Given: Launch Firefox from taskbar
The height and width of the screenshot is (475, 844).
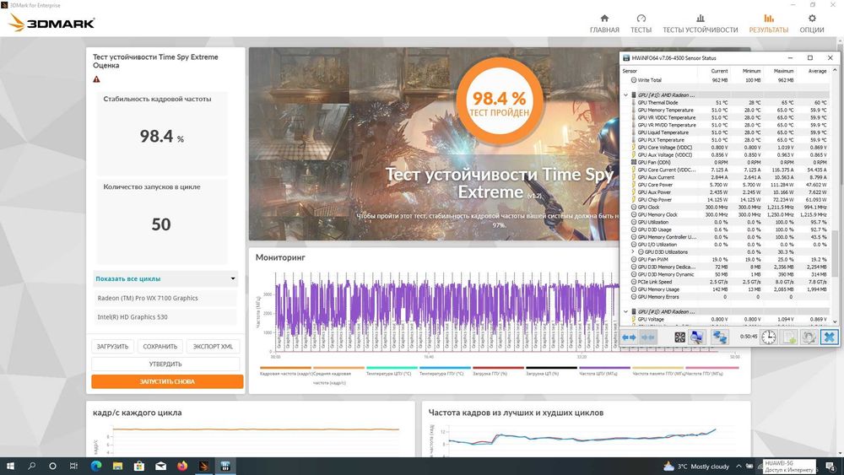Looking at the screenshot, I should pyautogui.click(x=182, y=467).
